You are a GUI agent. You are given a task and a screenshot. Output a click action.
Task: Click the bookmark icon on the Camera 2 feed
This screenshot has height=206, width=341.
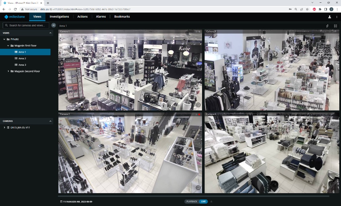point(198,188)
